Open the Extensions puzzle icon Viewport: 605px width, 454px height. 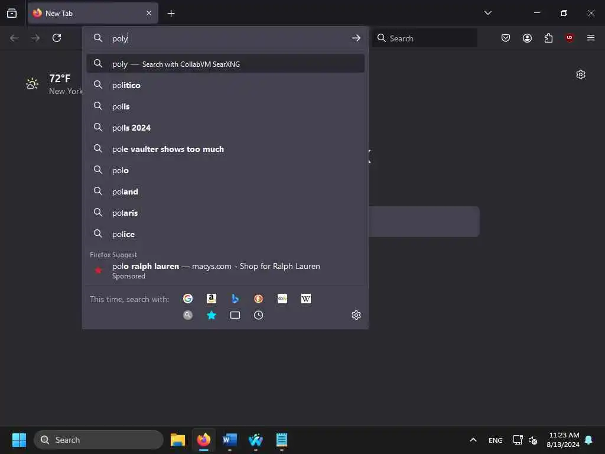point(548,38)
